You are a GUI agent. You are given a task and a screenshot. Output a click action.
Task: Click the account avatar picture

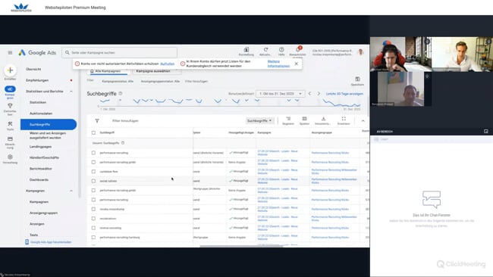tap(361, 52)
